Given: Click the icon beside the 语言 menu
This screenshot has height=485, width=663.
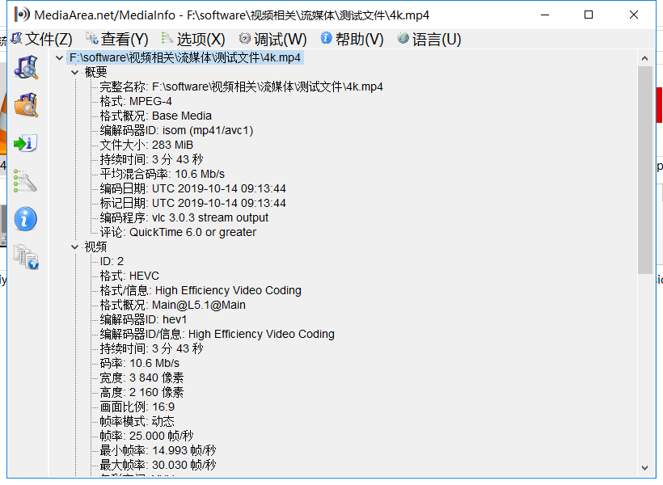Looking at the screenshot, I should tap(401, 38).
